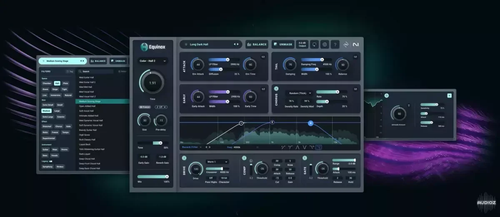Toggle the Drive module power button
This screenshot has height=217, width=500.
pos(185,158)
